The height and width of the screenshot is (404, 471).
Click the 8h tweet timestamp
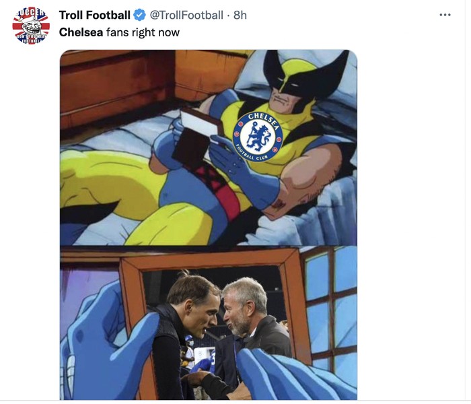[240, 15]
